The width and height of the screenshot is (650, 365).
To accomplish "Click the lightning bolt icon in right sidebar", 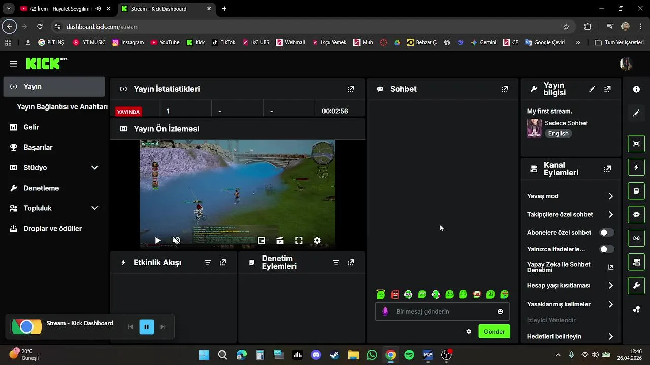I will 636,167.
